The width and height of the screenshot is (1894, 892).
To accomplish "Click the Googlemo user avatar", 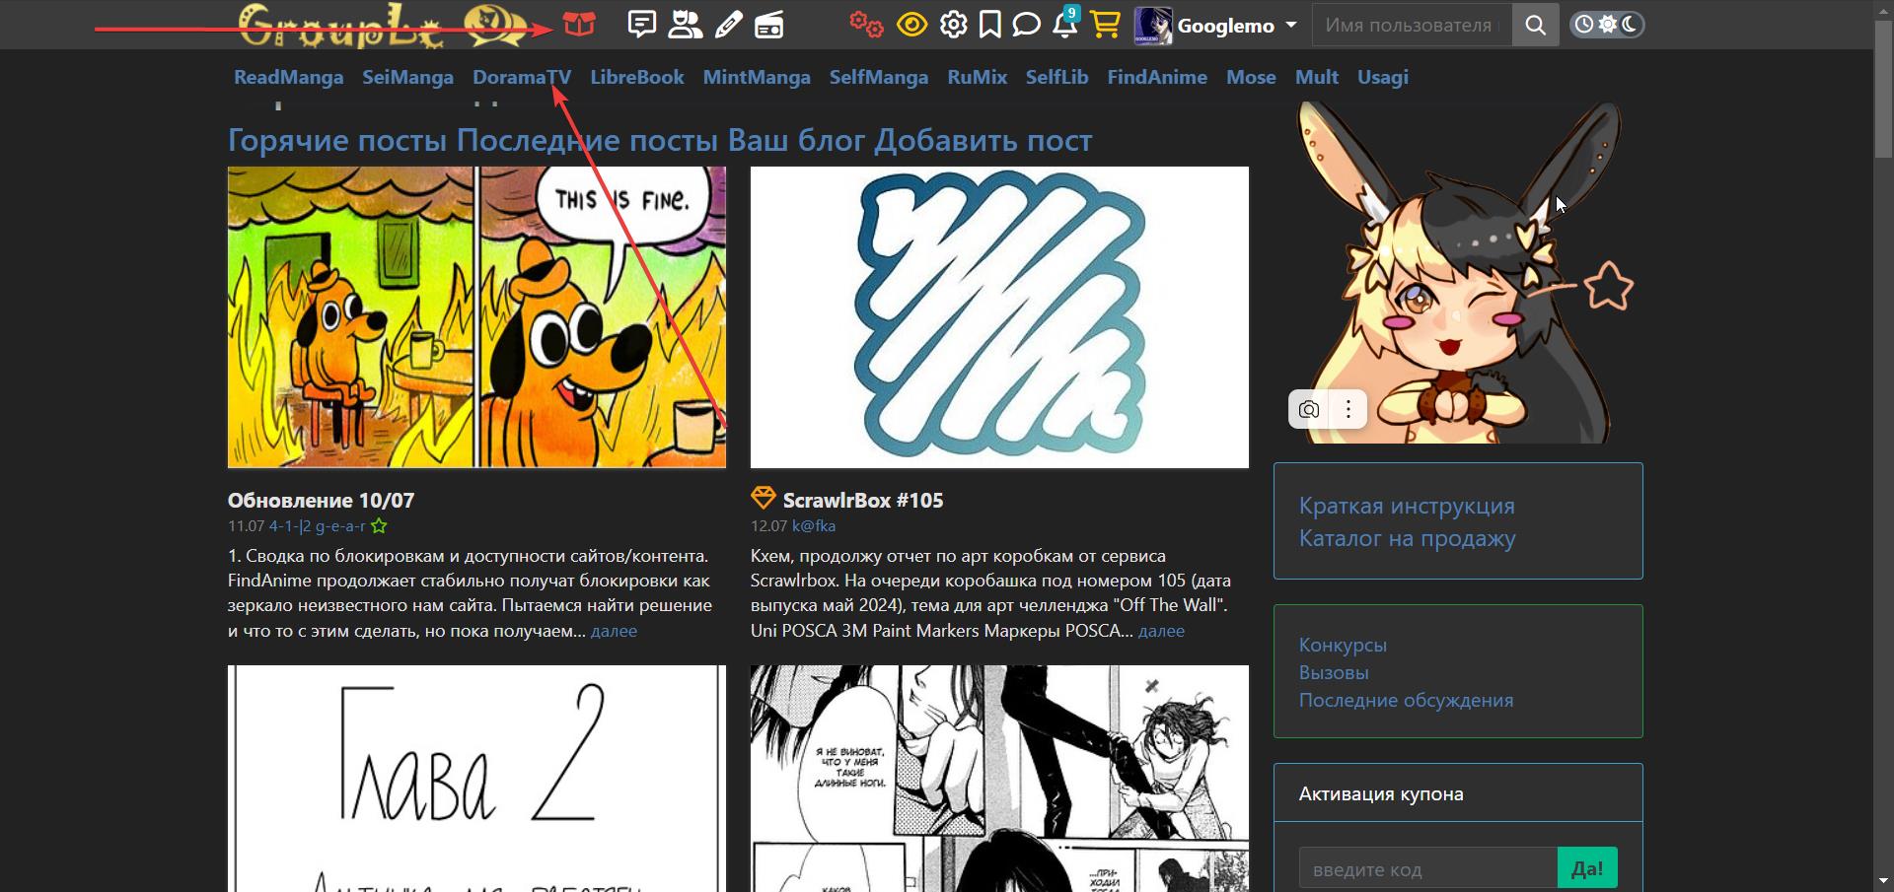I will [1152, 25].
